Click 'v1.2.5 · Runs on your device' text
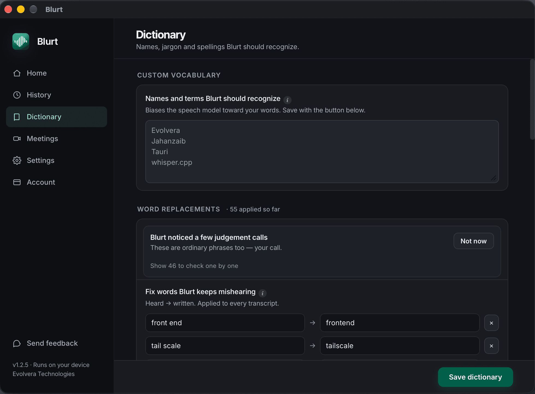535x394 pixels. pyautogui.click(x=51, y=365)
